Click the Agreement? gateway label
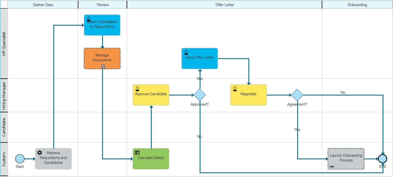The width and height of the screenshot is (393, 177). coord(297,104)
